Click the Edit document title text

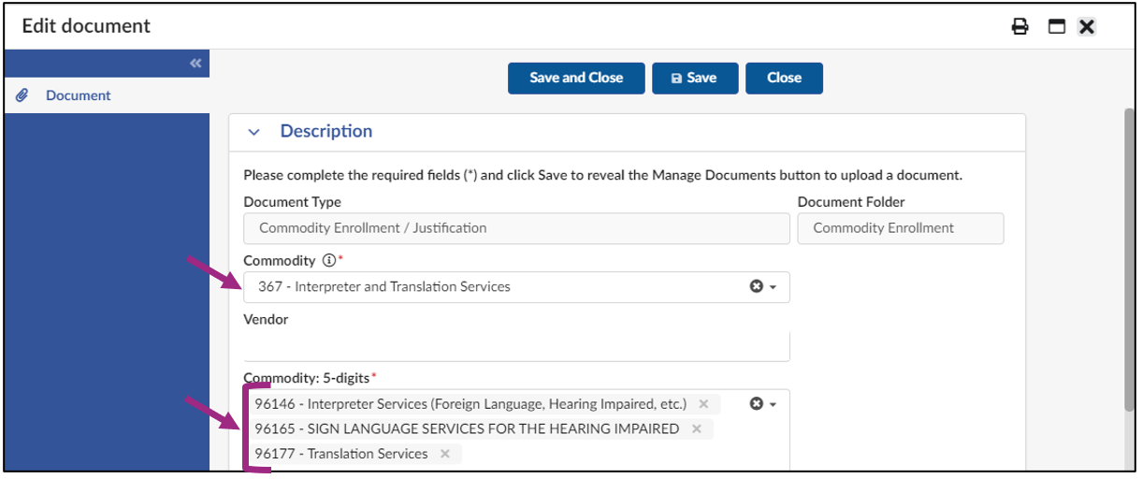[86, 26]
